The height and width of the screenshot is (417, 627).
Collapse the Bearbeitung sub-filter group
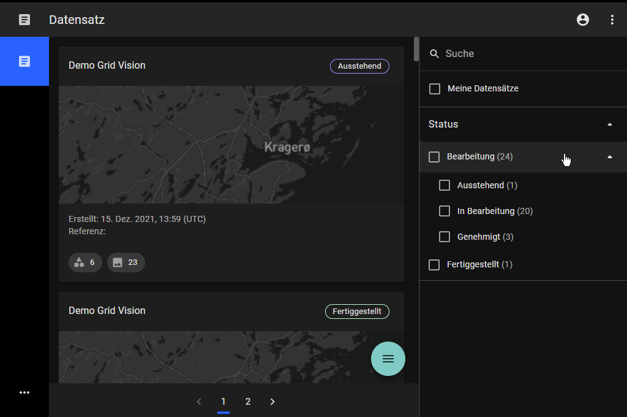point(609,157)
